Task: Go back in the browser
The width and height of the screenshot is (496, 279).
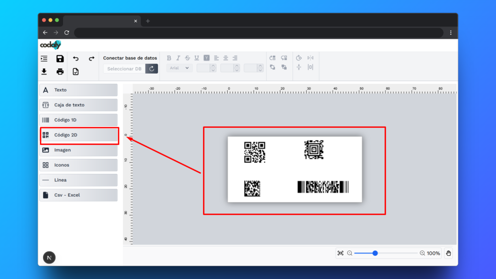Action: pos(45,32)
